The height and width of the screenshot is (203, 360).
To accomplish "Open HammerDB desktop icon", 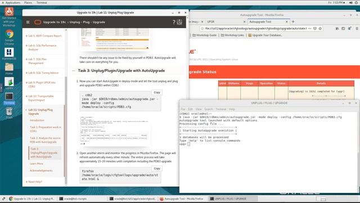I will (x=9, y=54).
